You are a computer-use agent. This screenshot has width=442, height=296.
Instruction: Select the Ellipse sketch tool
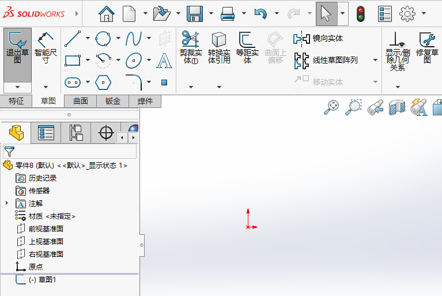[134, 61]
